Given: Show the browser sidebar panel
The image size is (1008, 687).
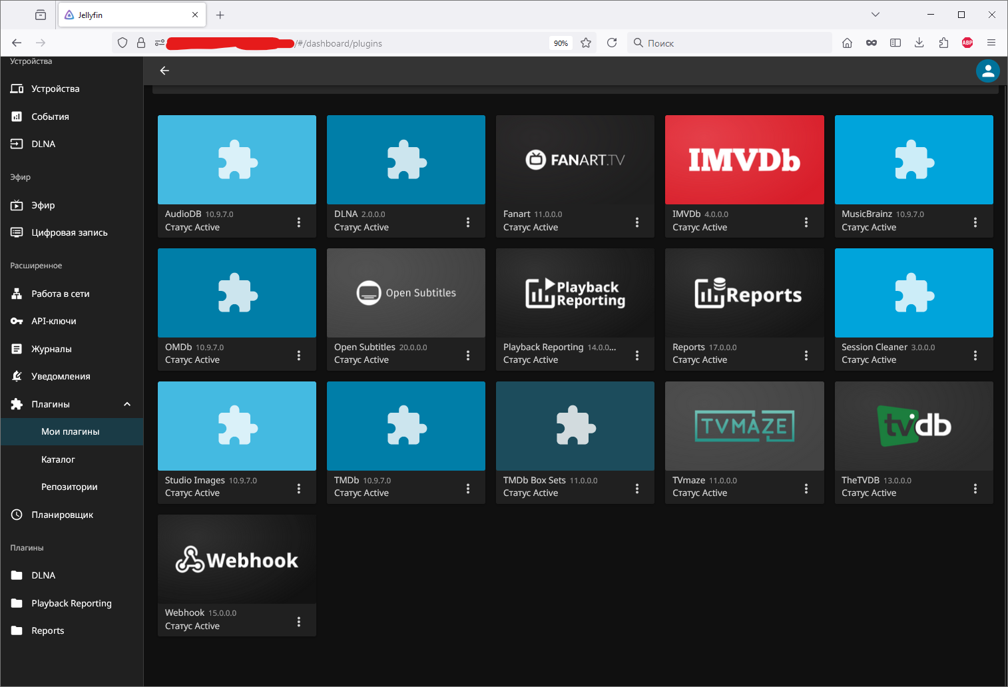Looking at the screenshot, I should point(895,43).
